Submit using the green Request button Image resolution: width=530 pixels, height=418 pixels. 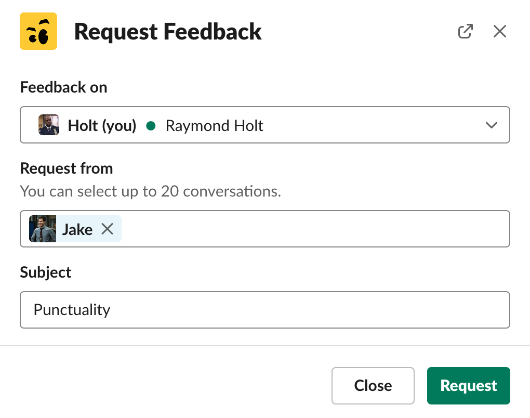click(469, 386)
